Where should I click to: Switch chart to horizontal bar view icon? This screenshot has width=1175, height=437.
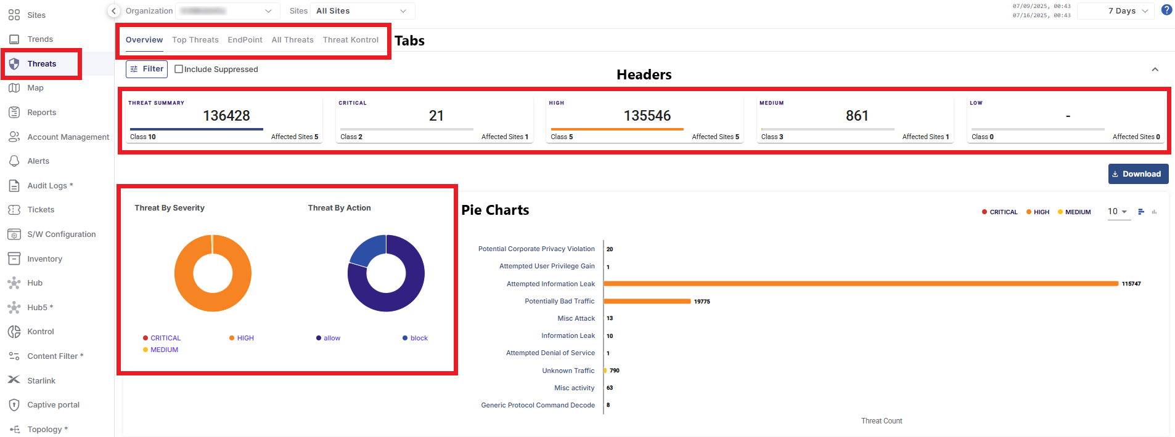(1141, 212)
